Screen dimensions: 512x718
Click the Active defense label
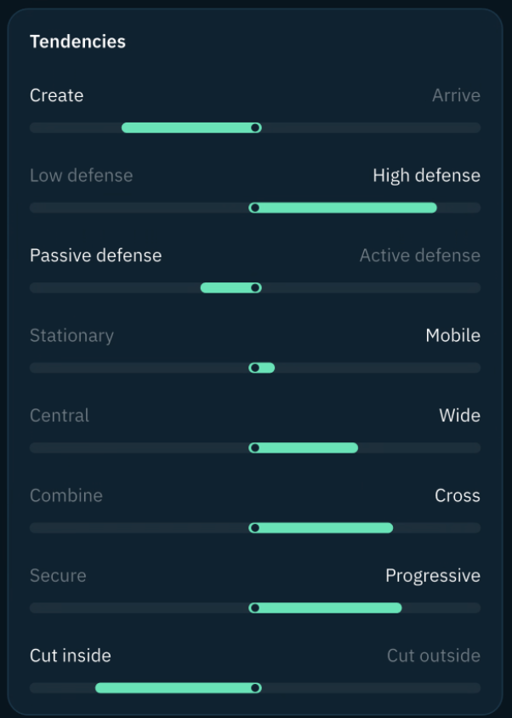420,255
